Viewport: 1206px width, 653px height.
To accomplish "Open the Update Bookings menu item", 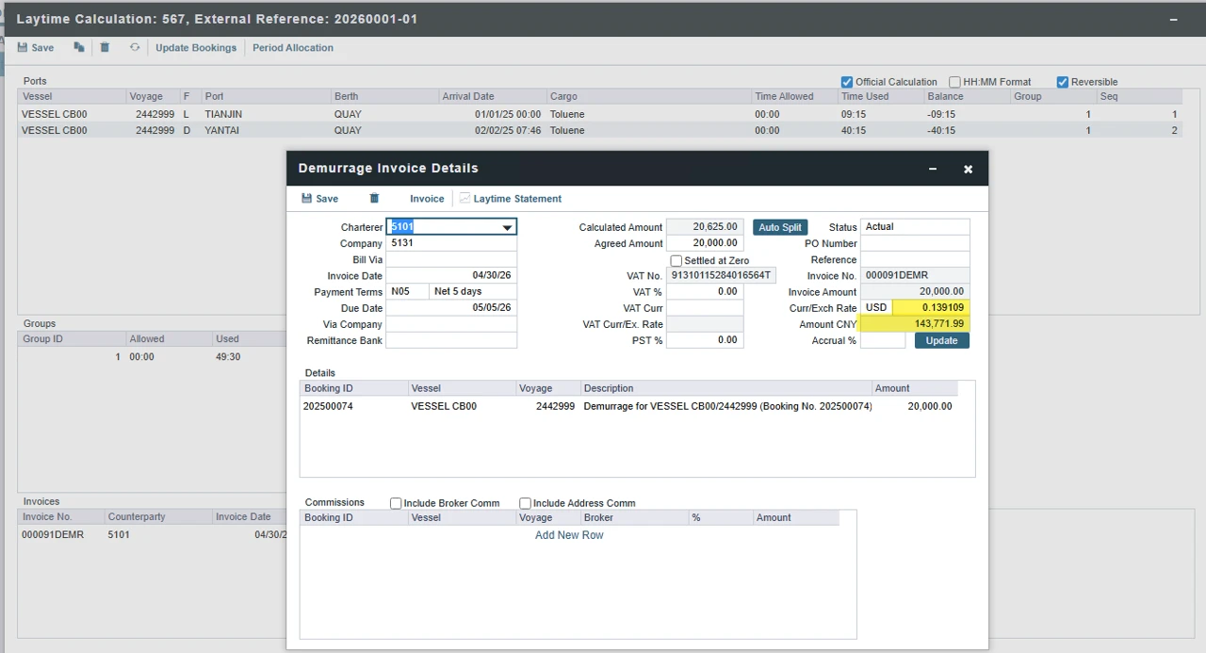I will [196, 48].
